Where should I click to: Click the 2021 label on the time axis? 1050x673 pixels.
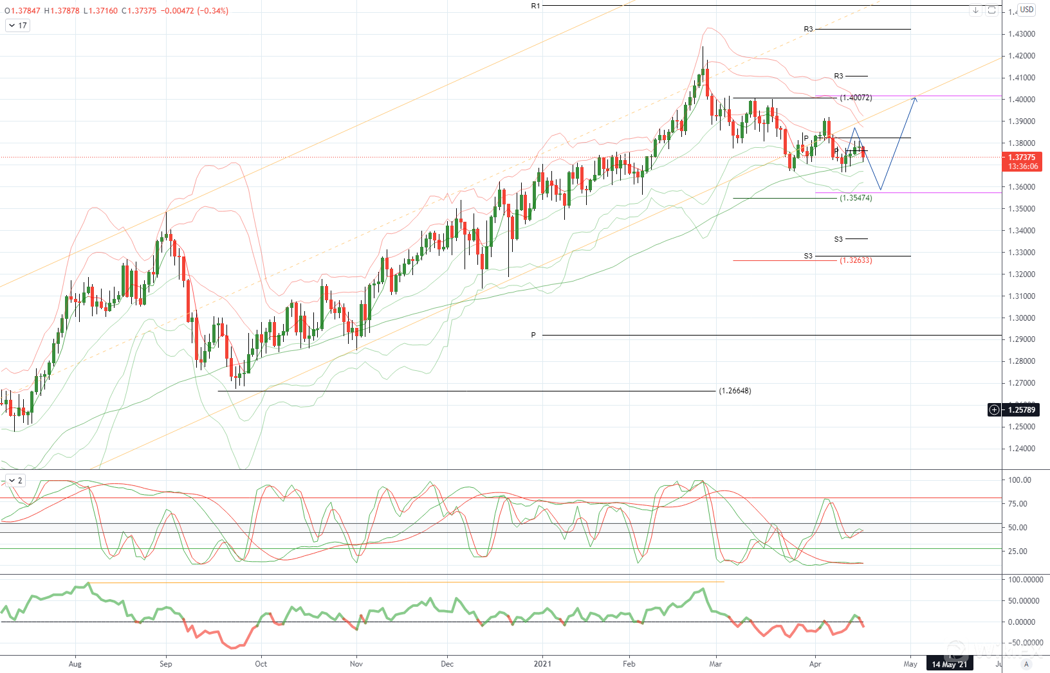[x=542, y=664]
